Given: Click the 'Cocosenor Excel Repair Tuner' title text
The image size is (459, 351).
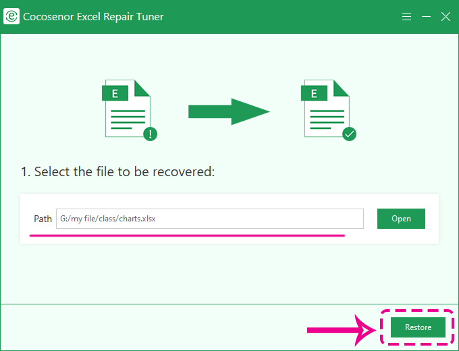Looking at the screenshot, I should 93,17.
